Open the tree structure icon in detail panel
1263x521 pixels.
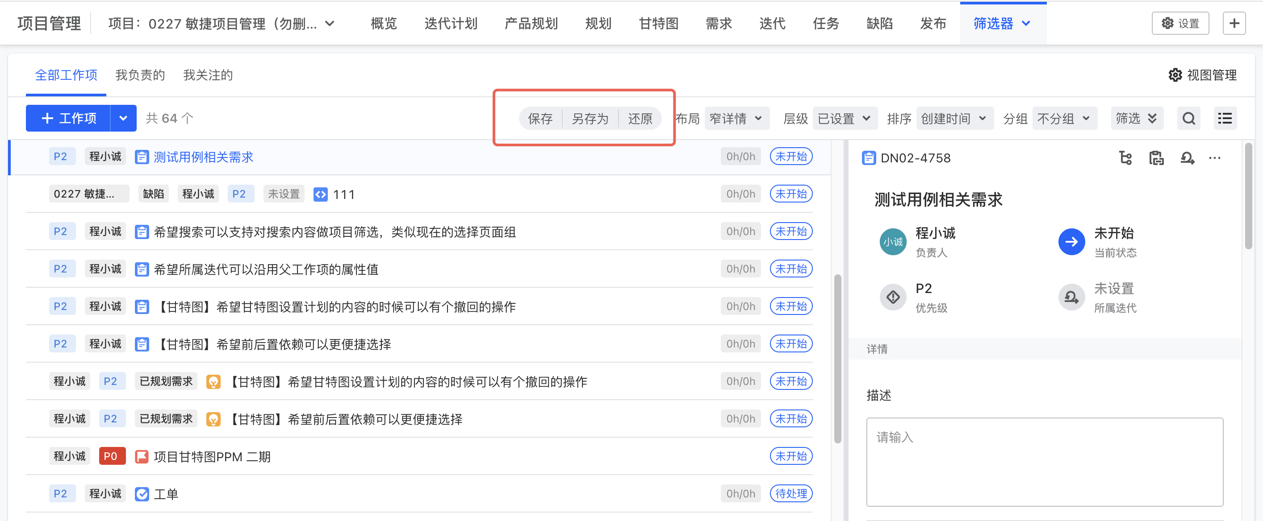point(1126,157)
